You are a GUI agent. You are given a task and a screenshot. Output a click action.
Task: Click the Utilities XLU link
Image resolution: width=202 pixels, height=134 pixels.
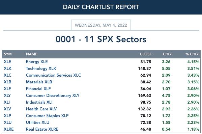point(38,123)
